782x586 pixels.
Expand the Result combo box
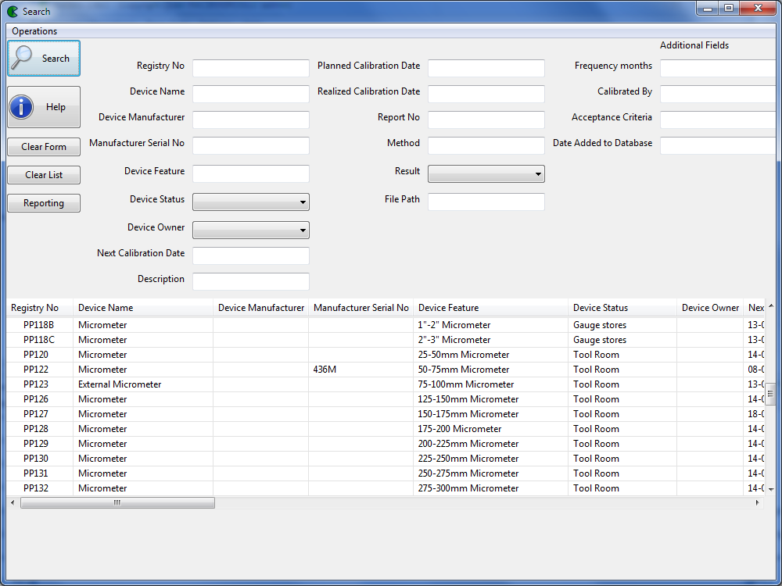(486, 173)
